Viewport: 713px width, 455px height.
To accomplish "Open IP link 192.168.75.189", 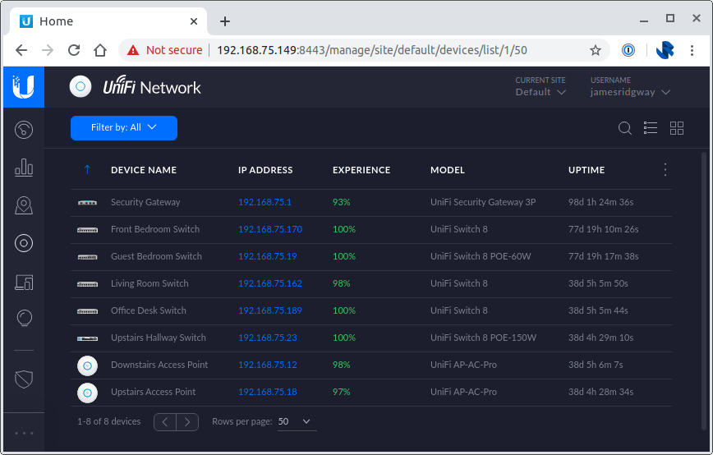I will coord(270,311).
